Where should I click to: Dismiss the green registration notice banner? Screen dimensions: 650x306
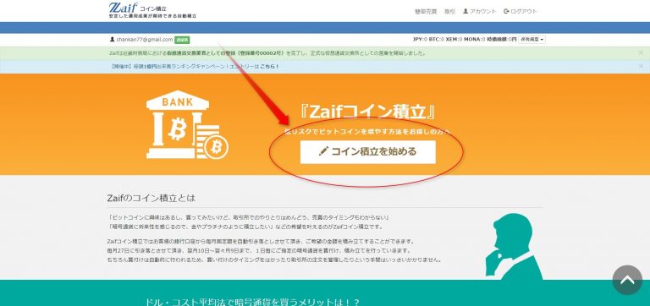[641, 53]
